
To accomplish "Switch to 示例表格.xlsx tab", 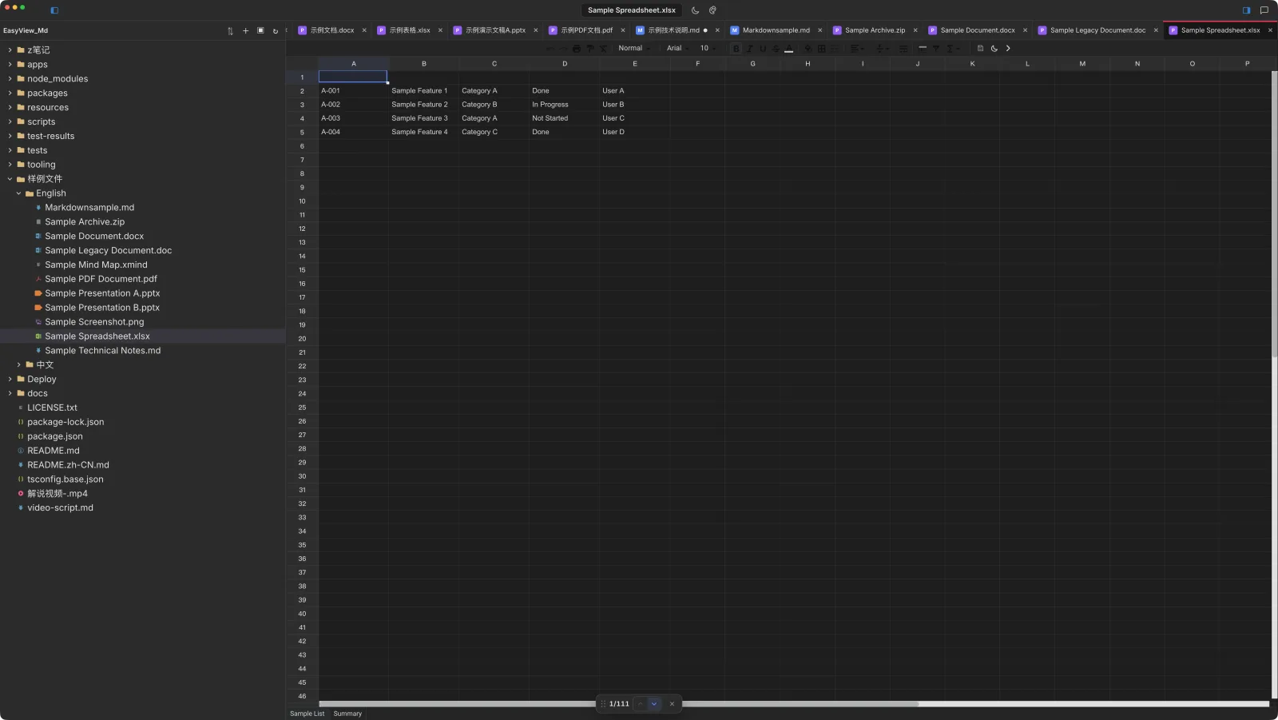I will (409, 30).
